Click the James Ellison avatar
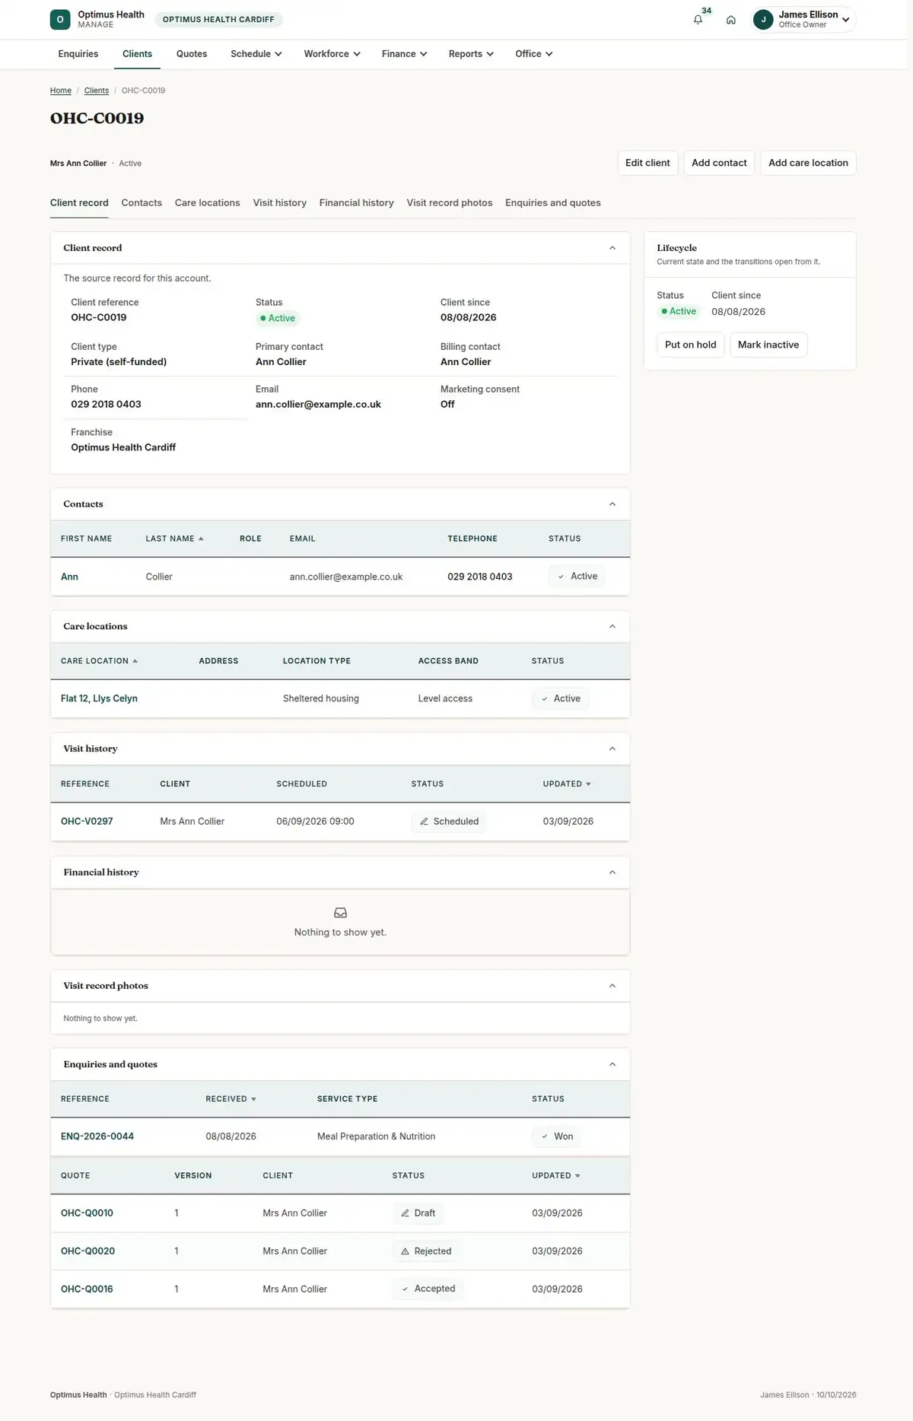The image size is (913, 1421). (x=763, y=20)
